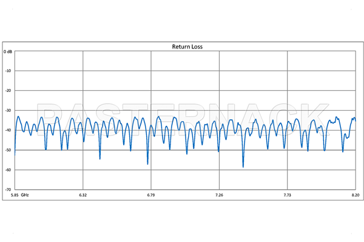Select the deep trace dip just before 6.79

[147, 163]
